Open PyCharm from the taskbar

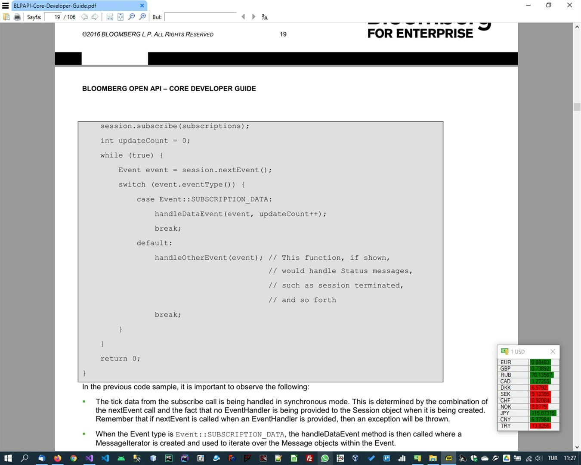[169, 458]
